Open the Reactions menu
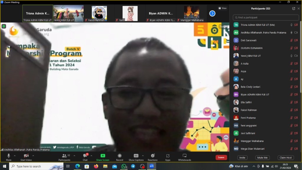 (x=152, y=157)
